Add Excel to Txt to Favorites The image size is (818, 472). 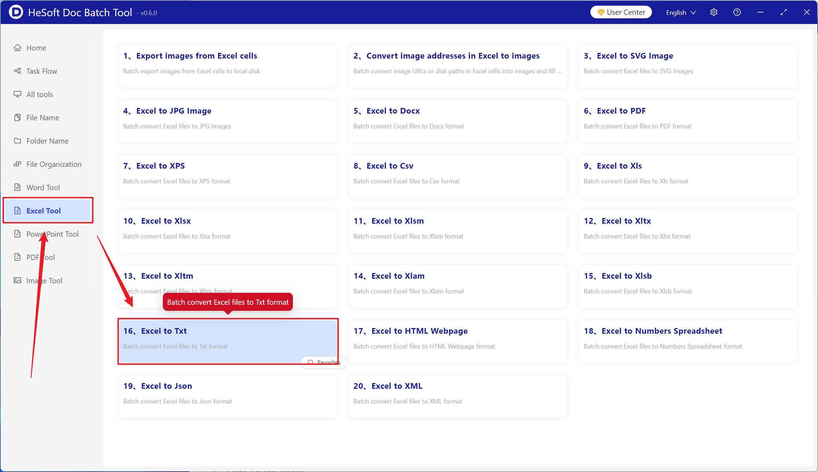[x=324, y=362]
